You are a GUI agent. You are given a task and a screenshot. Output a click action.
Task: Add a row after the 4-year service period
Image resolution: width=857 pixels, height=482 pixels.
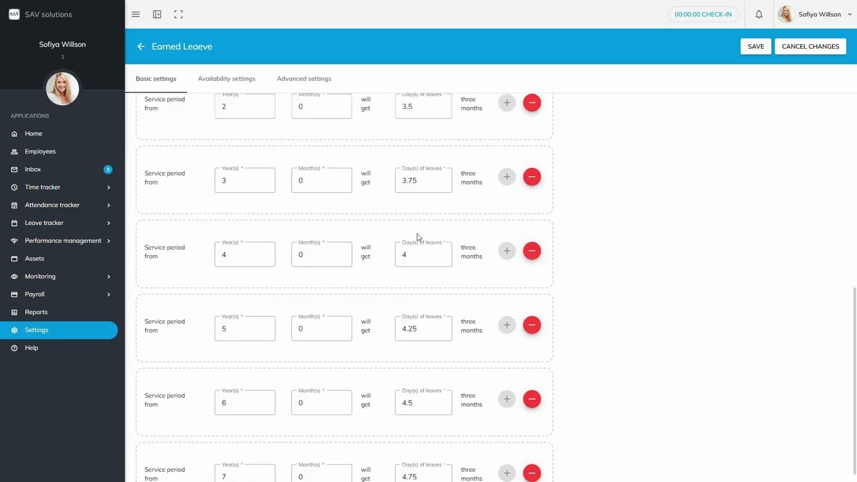click(507, 251)
